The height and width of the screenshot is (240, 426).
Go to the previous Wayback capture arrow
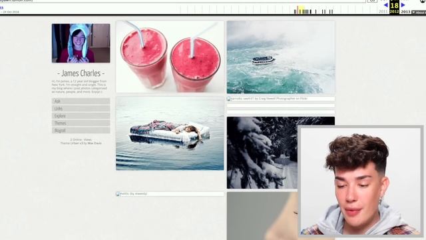[385, 5]
